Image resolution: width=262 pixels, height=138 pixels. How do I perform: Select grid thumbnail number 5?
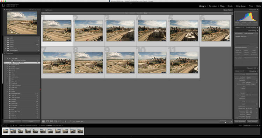[184, 31]
